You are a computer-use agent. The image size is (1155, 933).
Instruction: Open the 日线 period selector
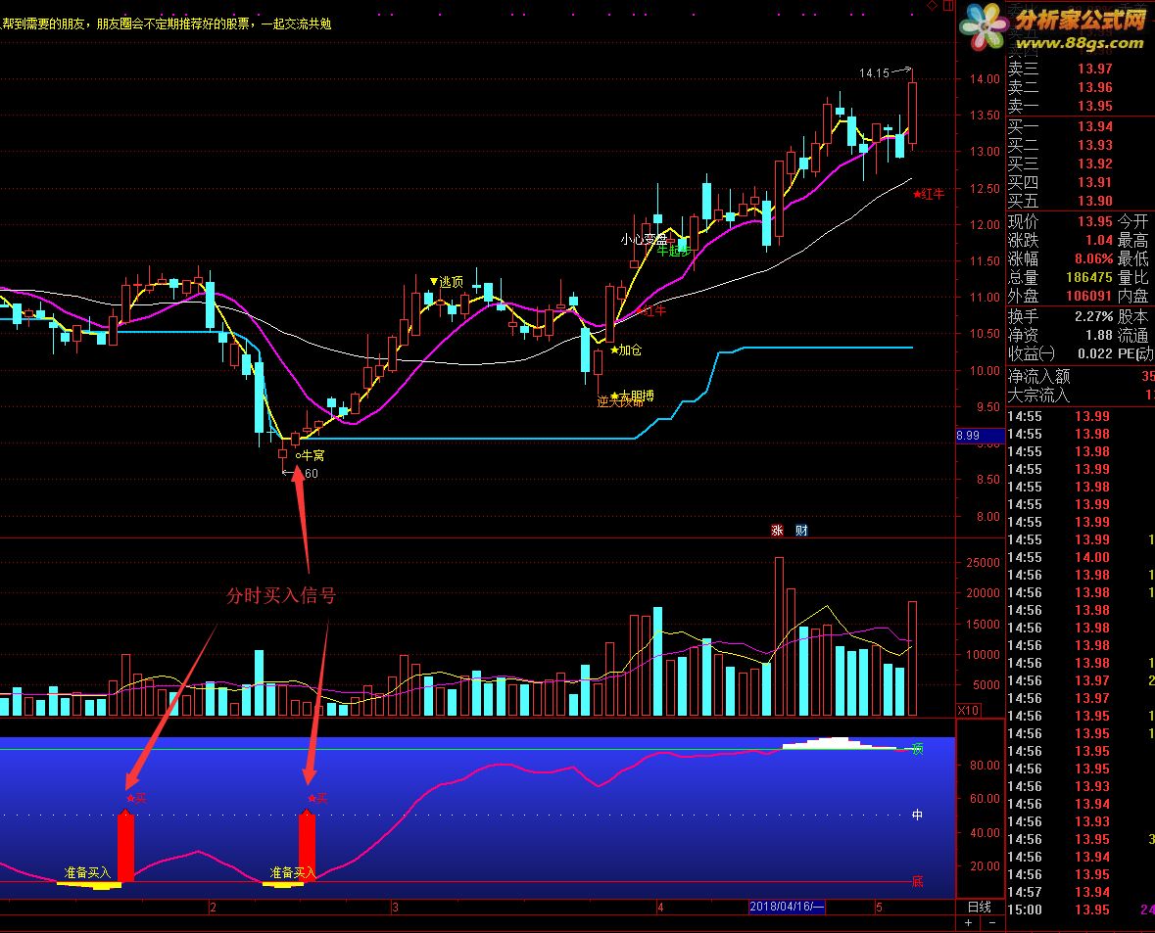[x=979, y=907]
